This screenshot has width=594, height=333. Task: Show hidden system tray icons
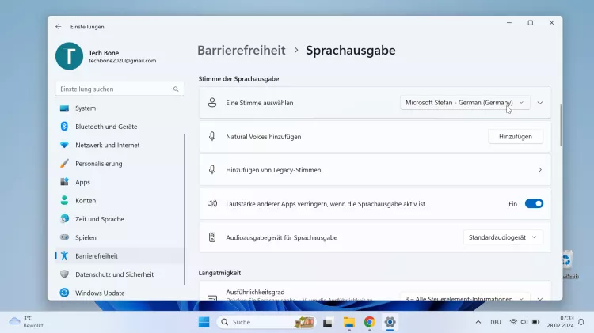[x=478, y=322]
